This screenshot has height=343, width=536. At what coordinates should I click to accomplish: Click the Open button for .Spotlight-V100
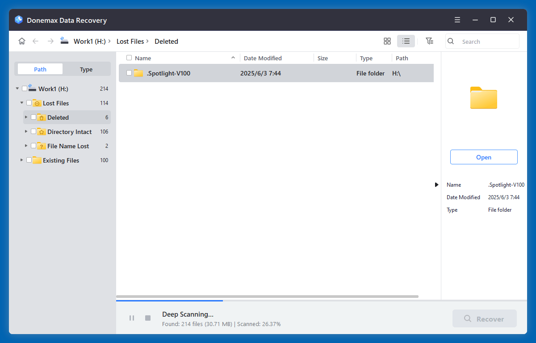tap(484, 157)
